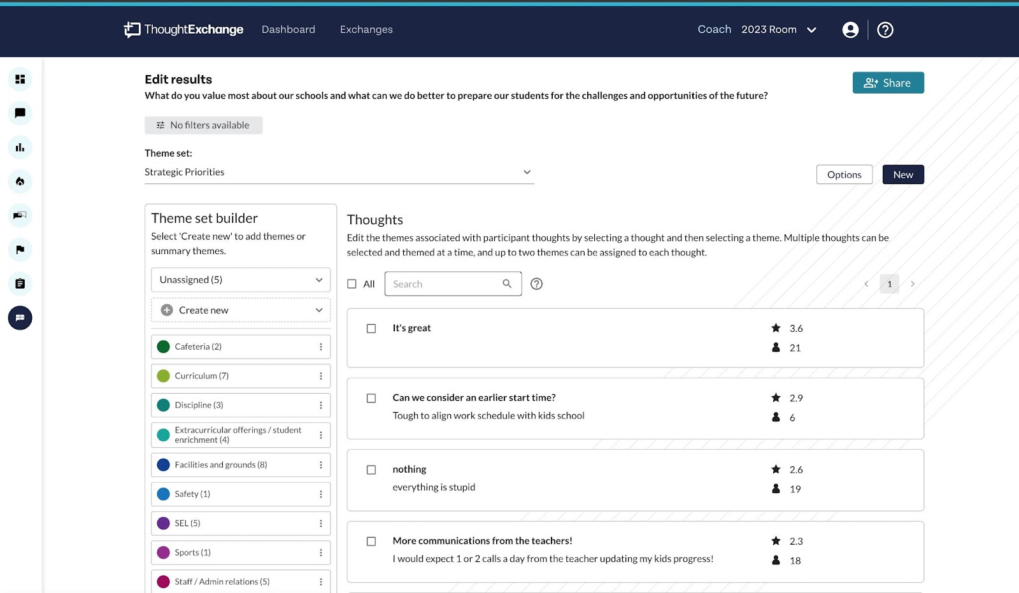Select the Discipline (3) theme row
Image resolution: width=1019 pixels, height=593 pixels.
tap(241, 405)
